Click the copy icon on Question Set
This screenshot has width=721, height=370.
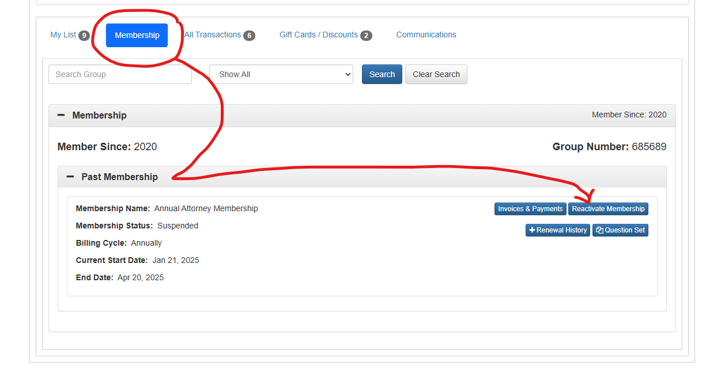[599, 230]
